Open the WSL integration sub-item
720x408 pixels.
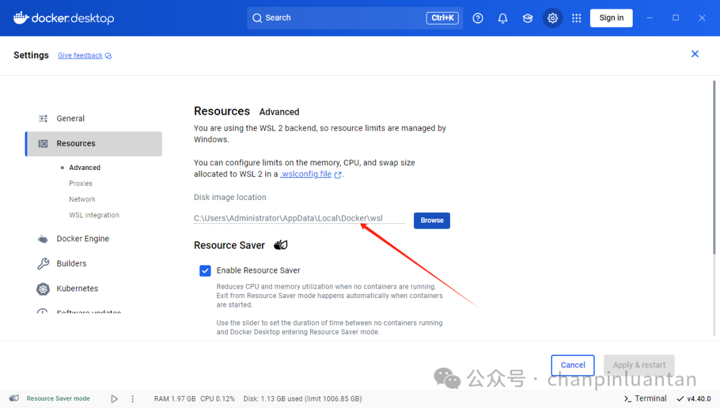[94, 215]
